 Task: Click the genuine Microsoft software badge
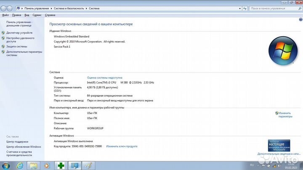(279, 146)
